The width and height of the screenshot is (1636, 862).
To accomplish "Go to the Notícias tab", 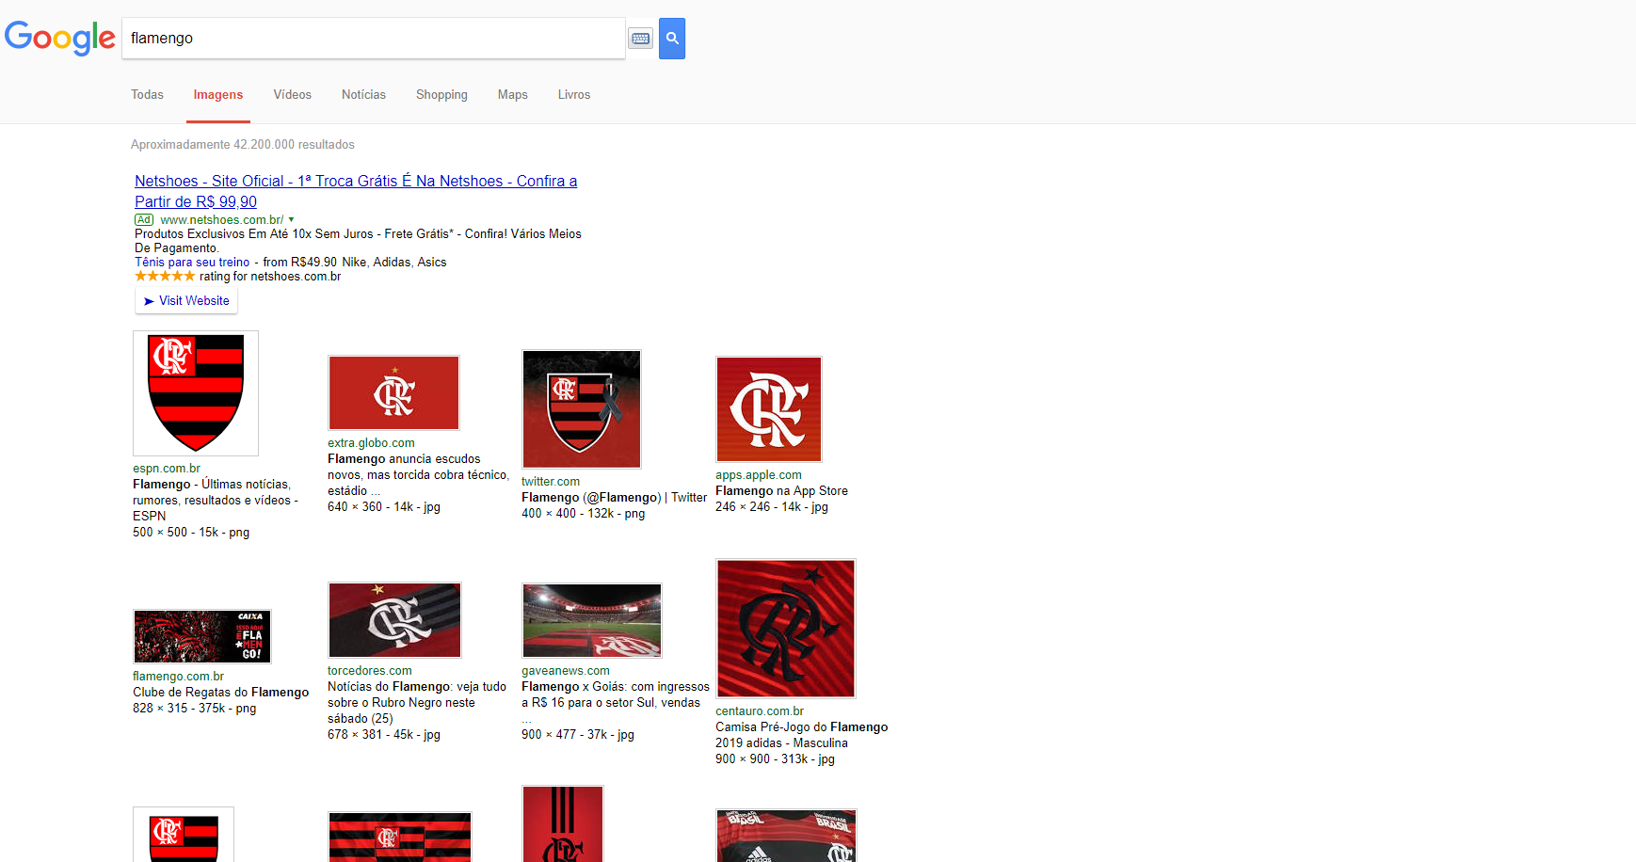I will point(363,95).
